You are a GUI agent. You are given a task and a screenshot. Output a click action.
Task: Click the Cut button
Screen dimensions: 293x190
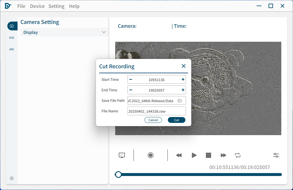pyautogui.click(x=177, y=120)
